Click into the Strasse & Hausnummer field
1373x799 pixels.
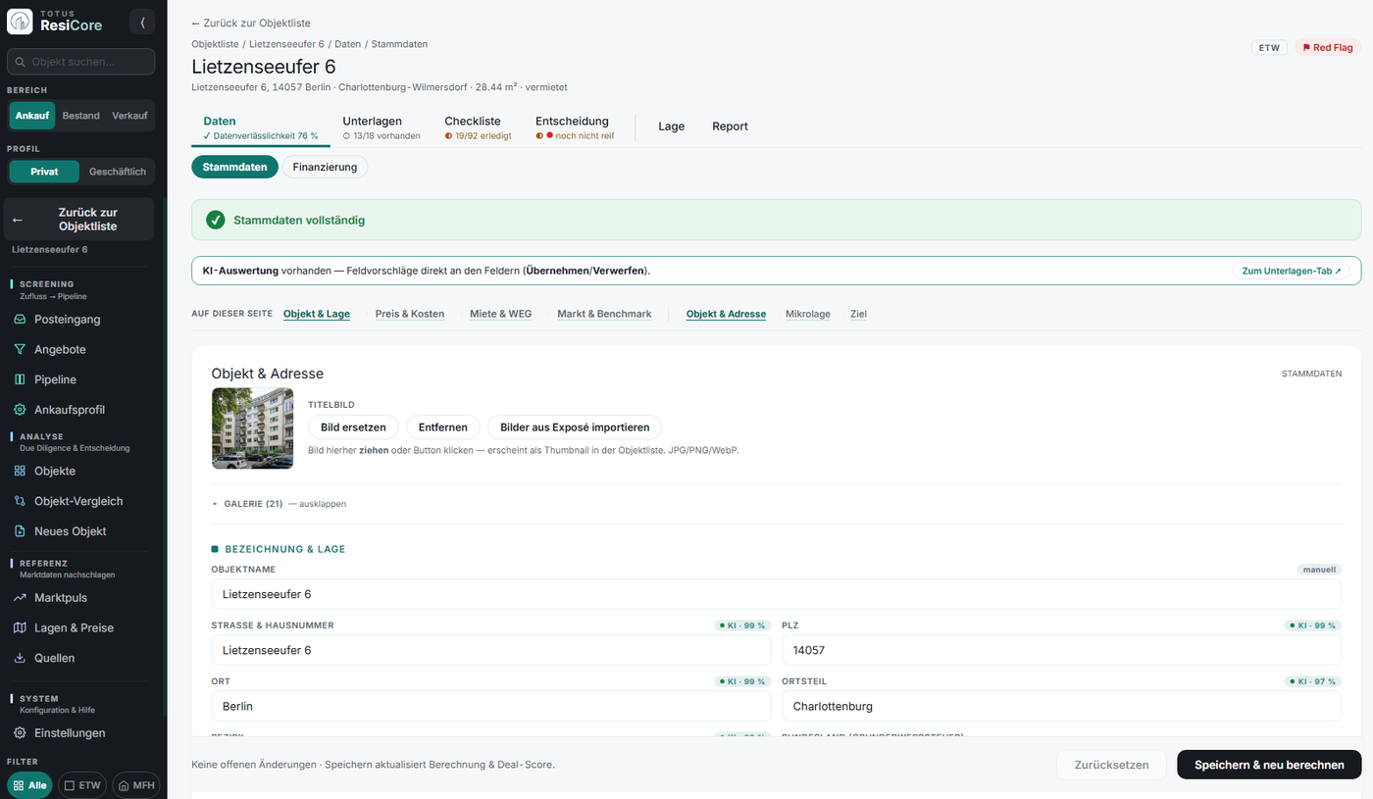pyautogui.click(x=491, y=650)
